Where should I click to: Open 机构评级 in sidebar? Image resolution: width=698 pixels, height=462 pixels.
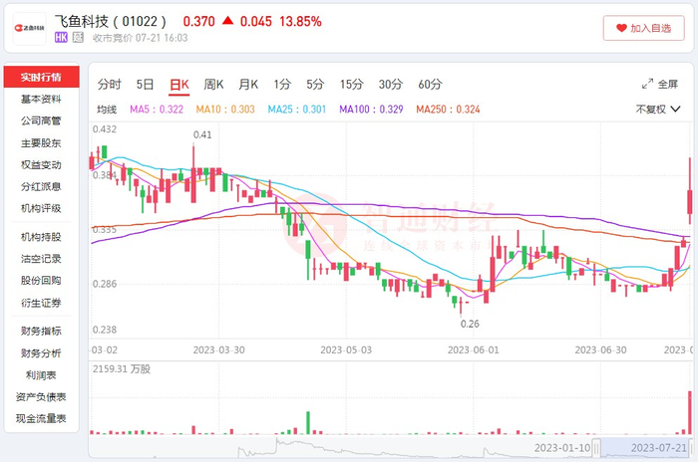(x=41, y=208)
